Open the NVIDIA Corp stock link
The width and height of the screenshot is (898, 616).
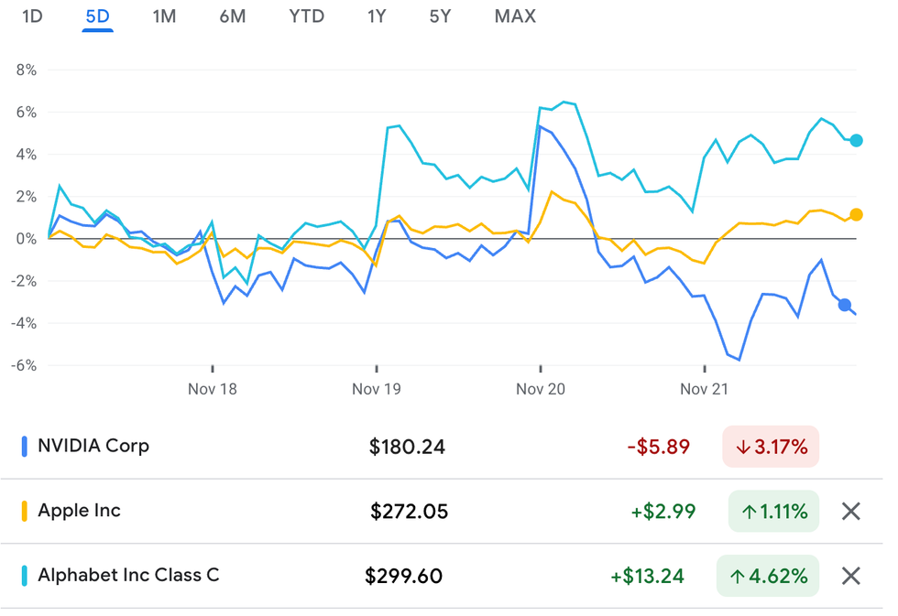[93, 447]
